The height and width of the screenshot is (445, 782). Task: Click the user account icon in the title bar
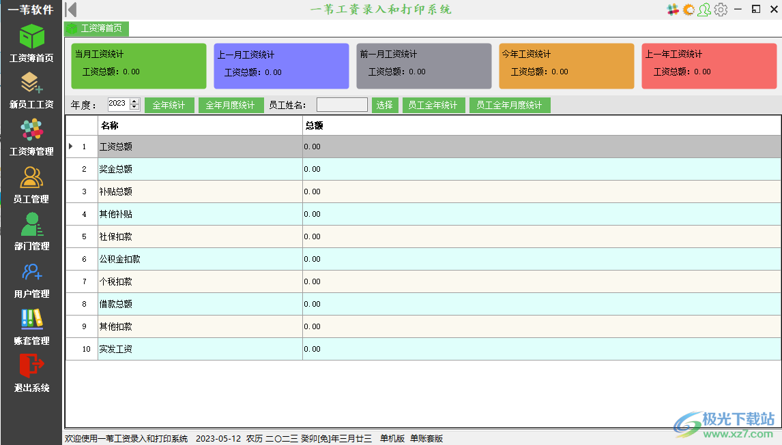(x=704, y=10)
